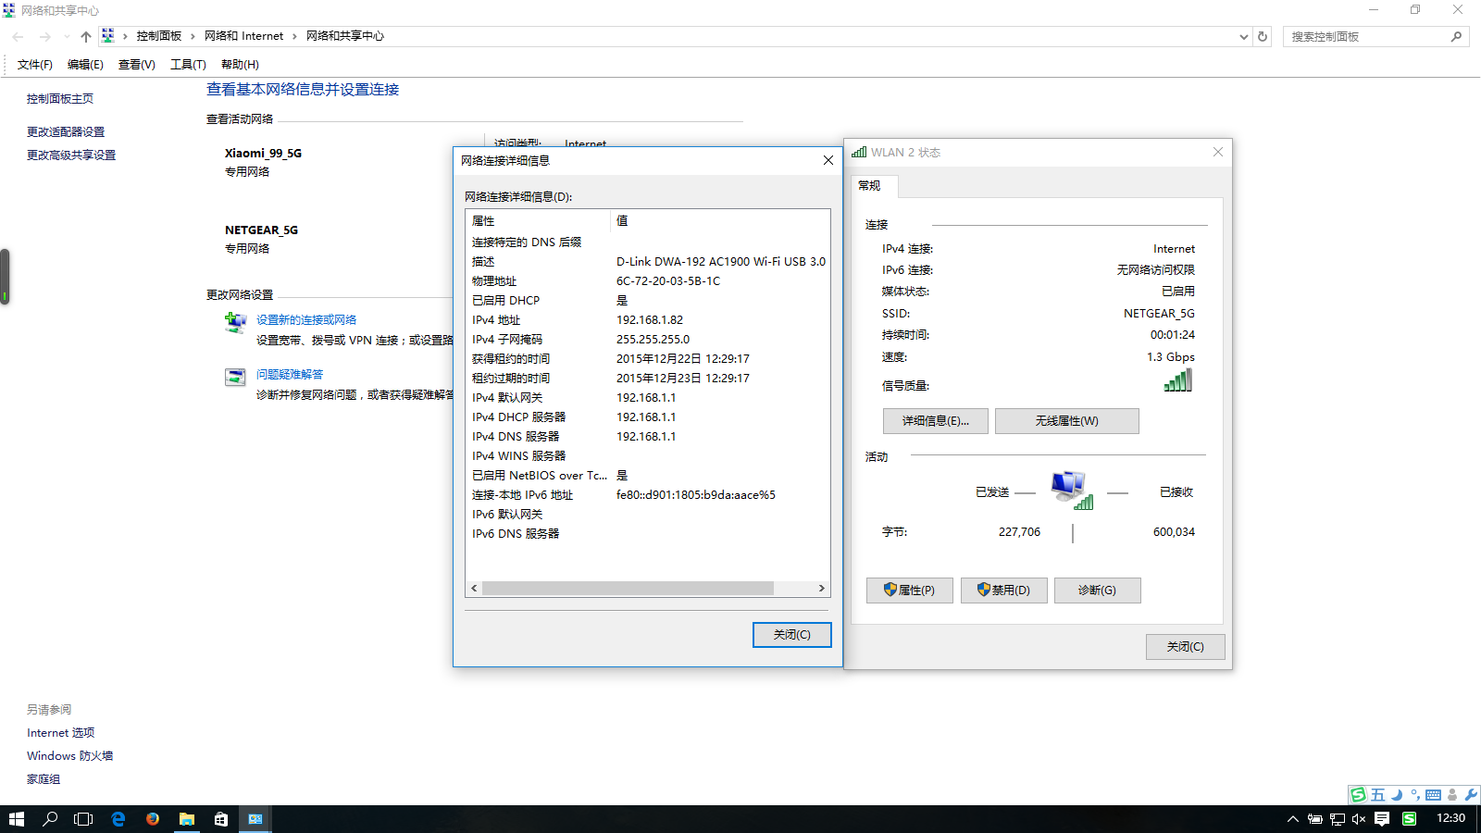The height and width of the screenshot is (833, 1481).
Task: Click 诊断(G) button
Action: [x=1098, y=591]
